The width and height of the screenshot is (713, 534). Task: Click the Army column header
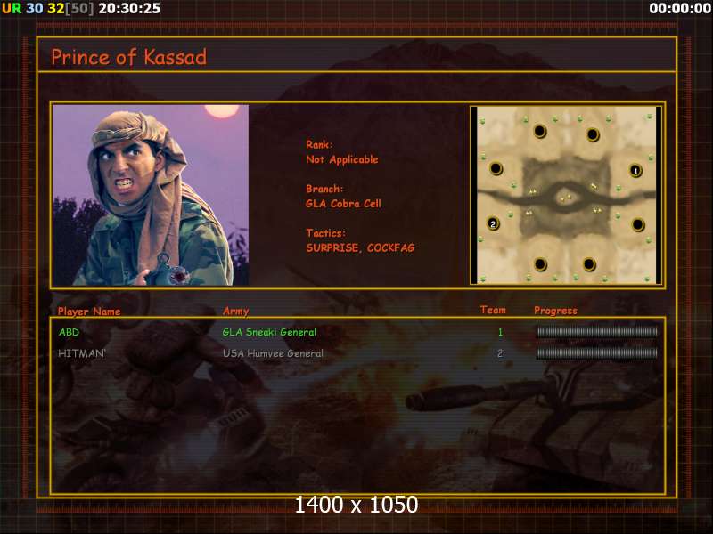click(236, 311)
